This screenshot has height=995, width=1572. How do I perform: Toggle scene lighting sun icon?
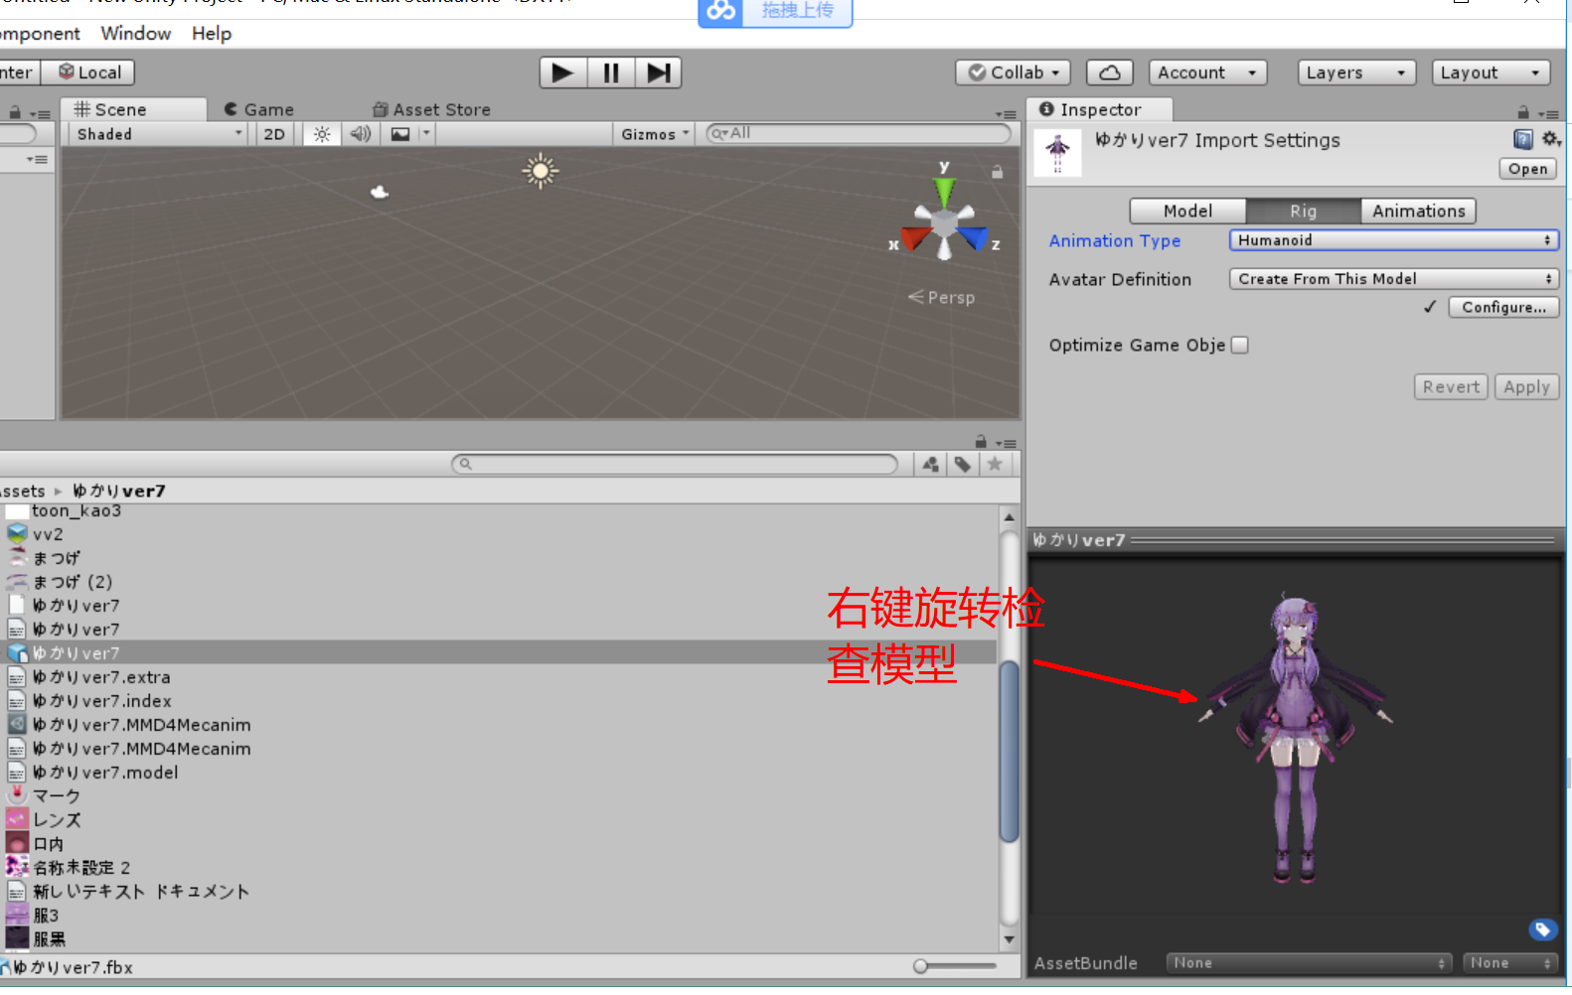(322, 134)
